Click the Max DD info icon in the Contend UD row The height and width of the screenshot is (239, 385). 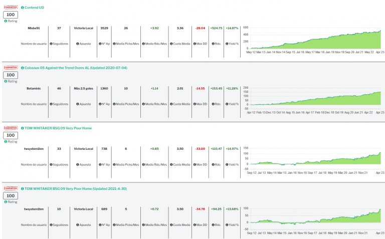click(195, 44)
